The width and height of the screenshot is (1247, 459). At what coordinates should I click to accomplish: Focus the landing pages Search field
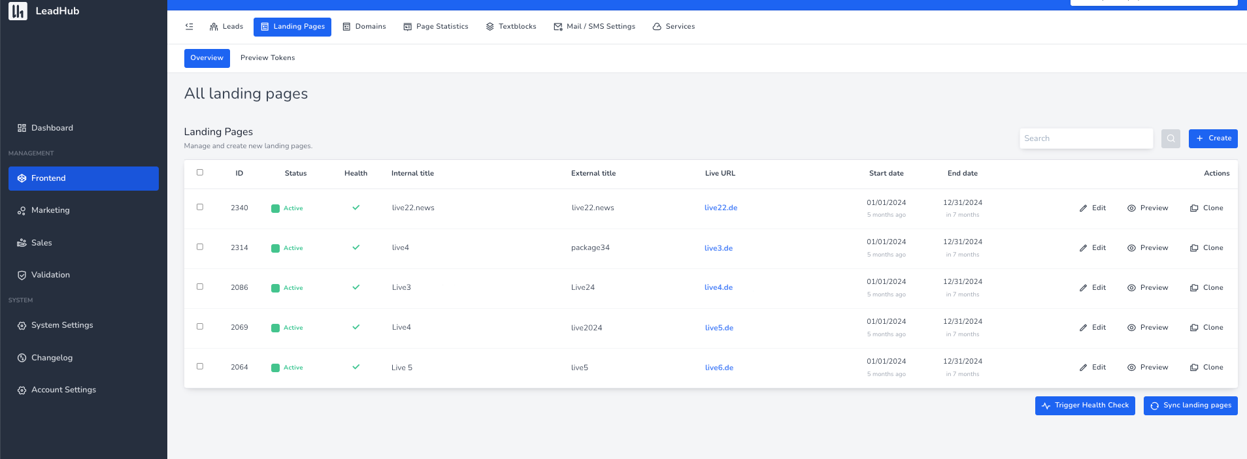[1086, 138]
